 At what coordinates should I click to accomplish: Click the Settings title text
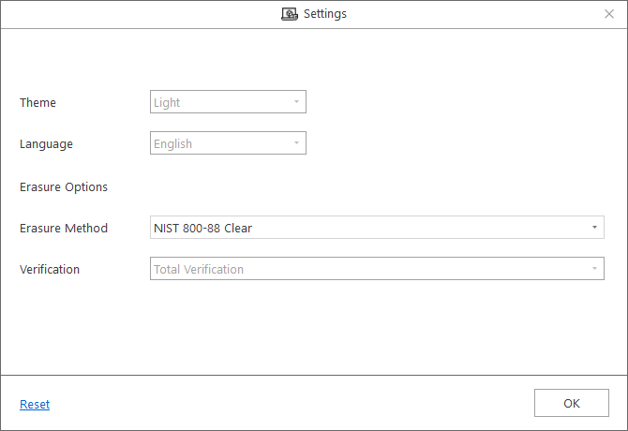click(325, 14)
